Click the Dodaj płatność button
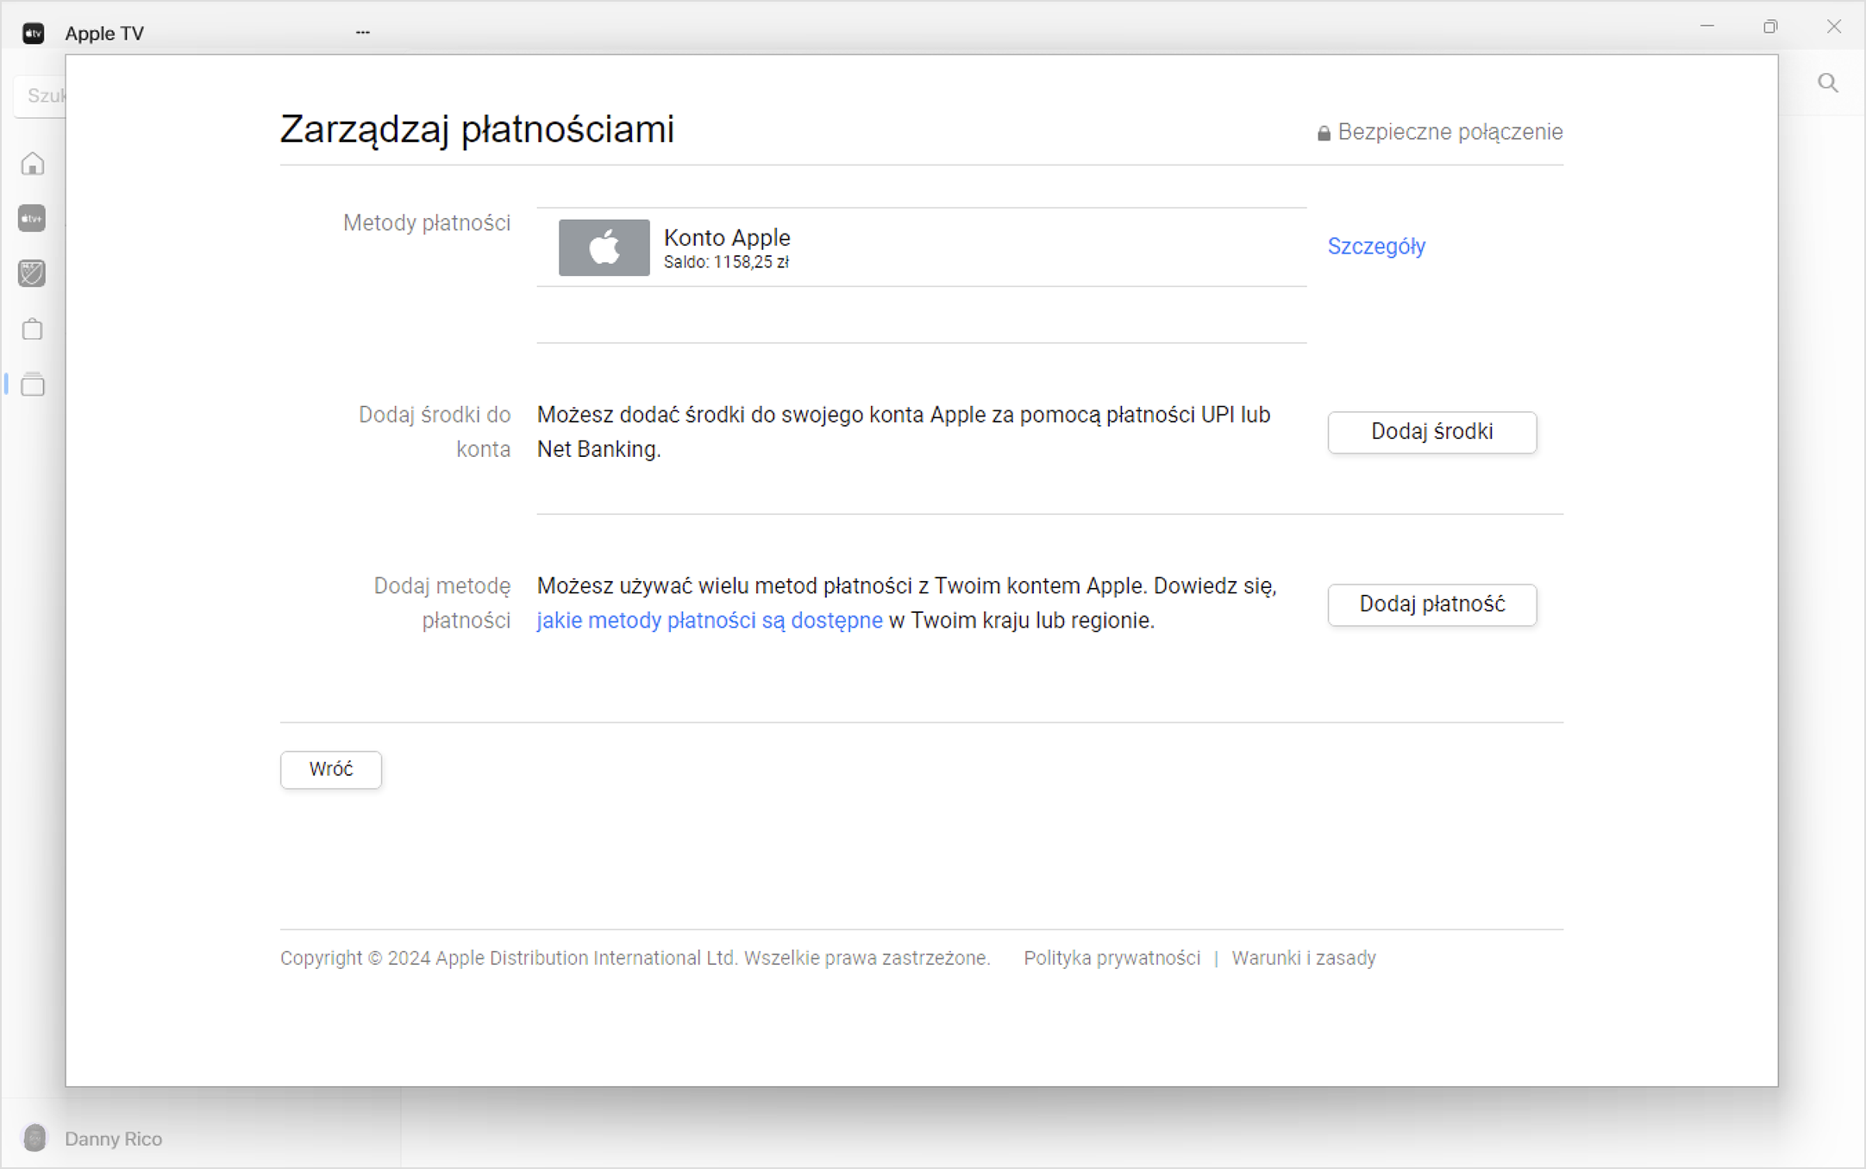 click(1431, 604)
